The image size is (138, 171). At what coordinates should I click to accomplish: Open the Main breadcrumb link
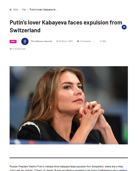pyautogui.click(x=16, y=10)
